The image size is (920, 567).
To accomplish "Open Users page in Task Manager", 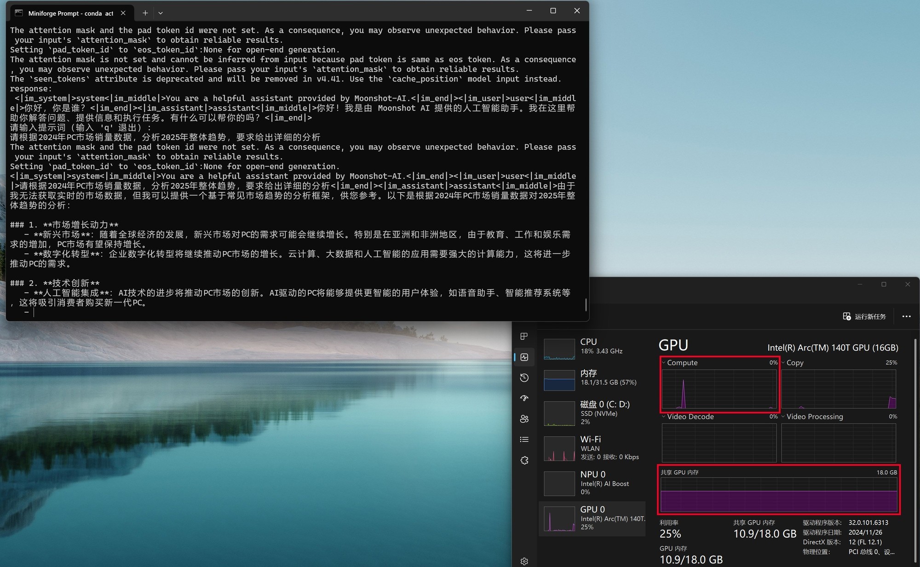I will coord(524,419).
